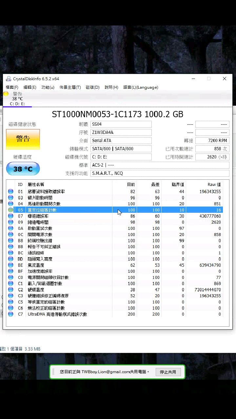The height and width of the screenshot is (419, 236).
Task: Click status orb for row C5 等候重定的磁區計數
Action: (10, 302)
